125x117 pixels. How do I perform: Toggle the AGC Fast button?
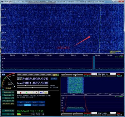point(27,105)
